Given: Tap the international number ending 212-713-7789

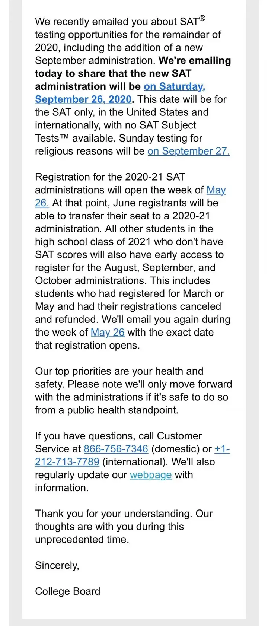Looking at the screenshot, I should [67, 462].
